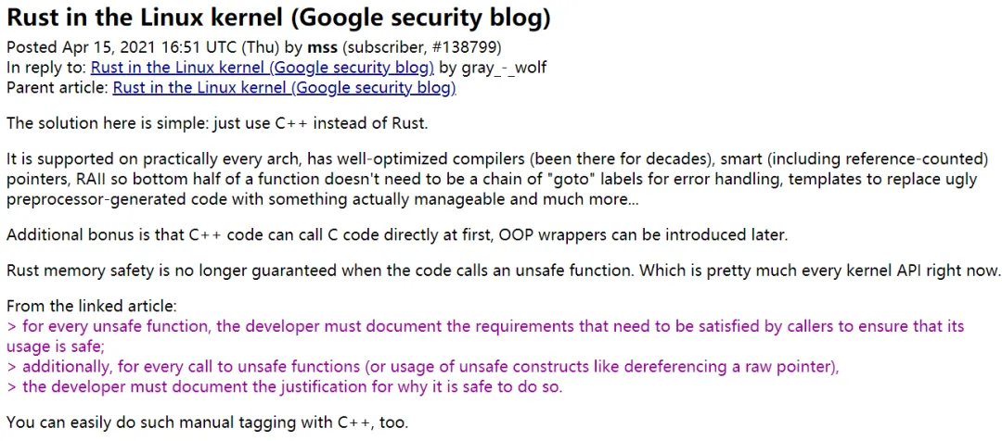Screen dimensions: 1002x441
Task: Click the sentence 'just use C++ instead of Rust'
Action: click(x=315, y=123)
